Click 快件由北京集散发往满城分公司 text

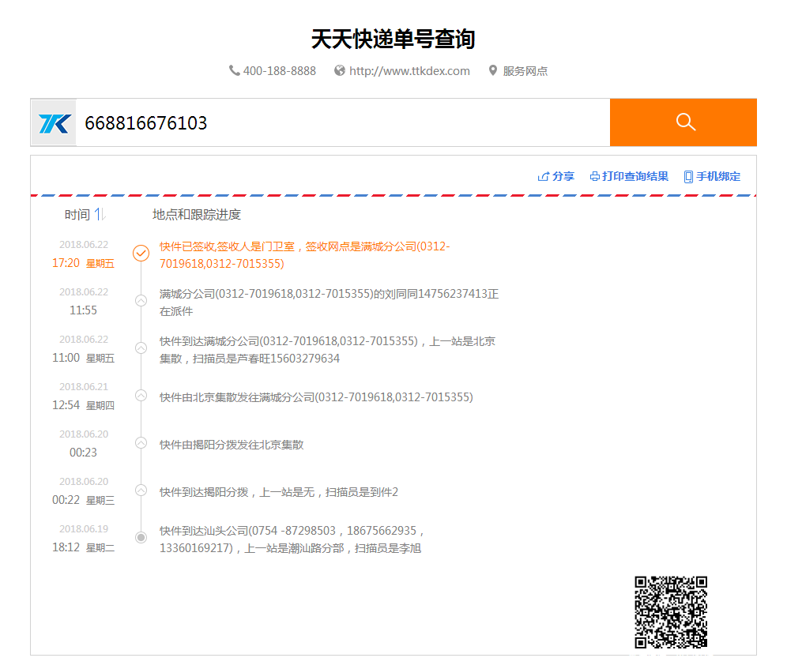click(x=316, y=397)
